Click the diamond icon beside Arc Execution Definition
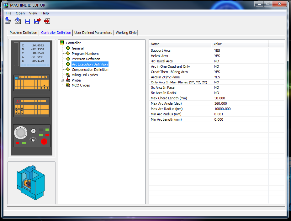The height and width of the screenshot is (221, 291). pyautogui.click(x=68, y=64)
